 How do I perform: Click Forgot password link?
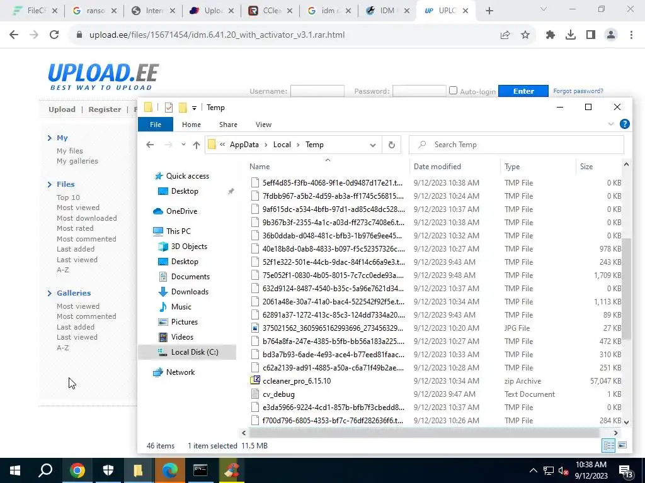pyautogui.click(x=578, y=91)
